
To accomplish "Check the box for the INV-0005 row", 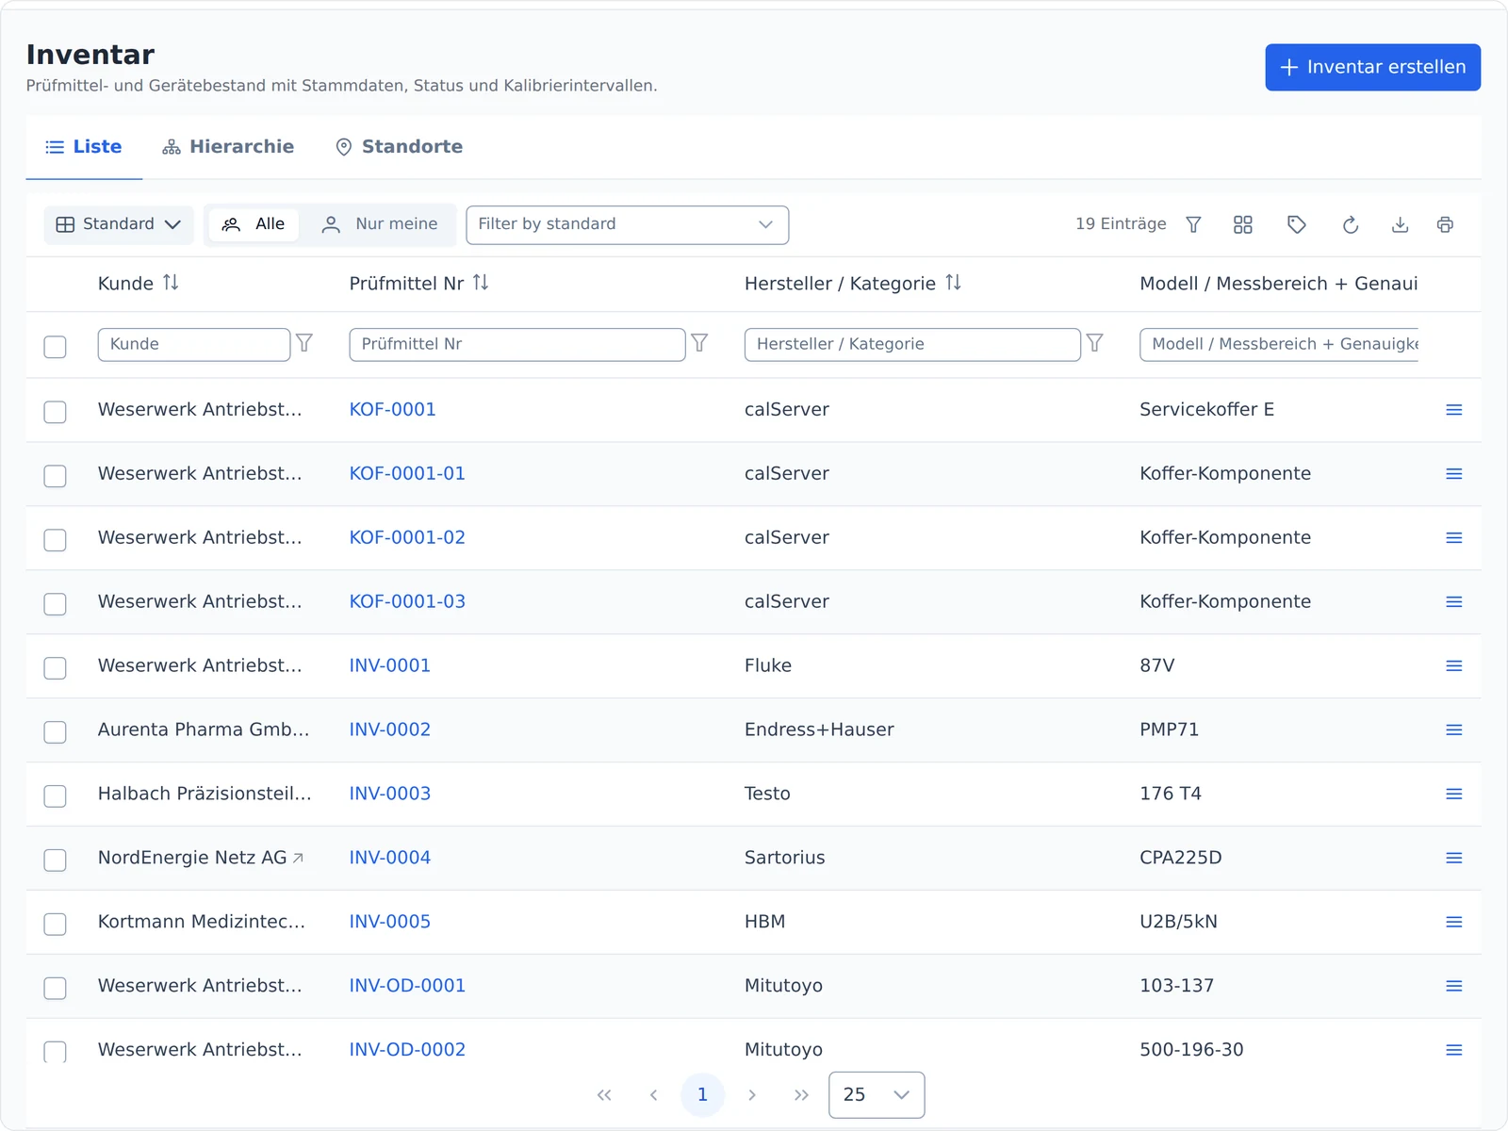I will tap(55, 925).
